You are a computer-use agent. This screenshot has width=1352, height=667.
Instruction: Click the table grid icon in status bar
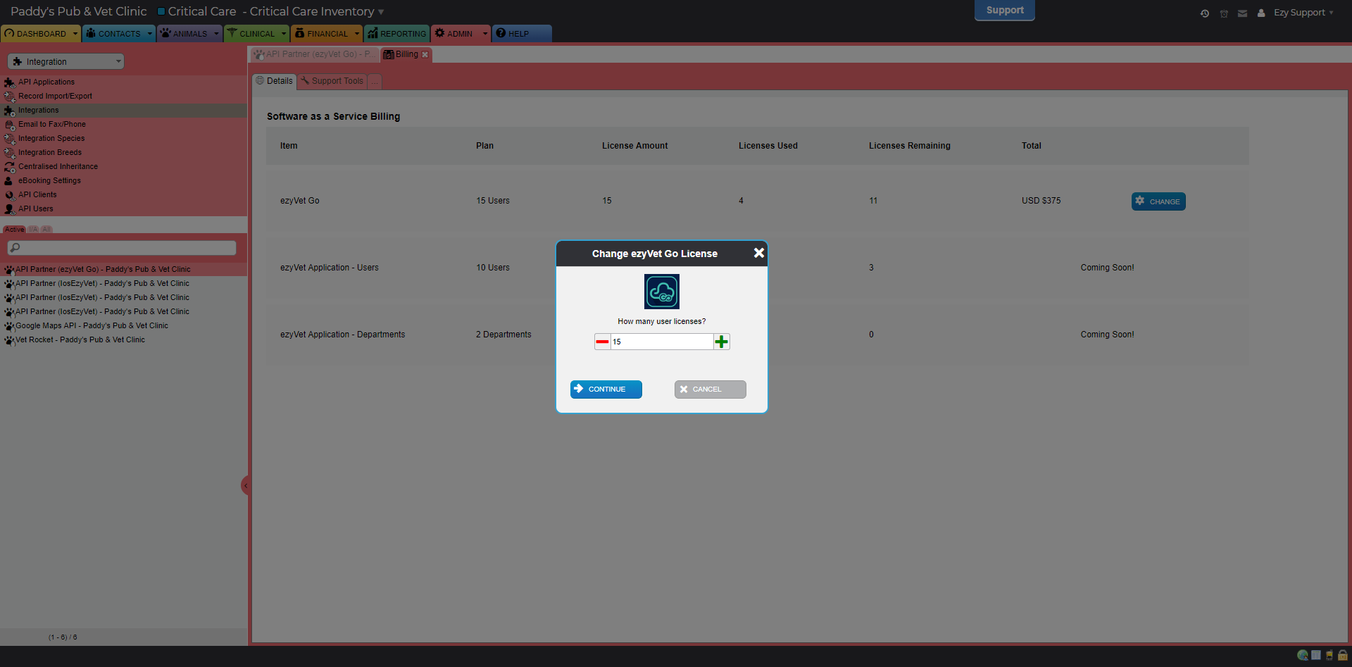[x=1316, y=655]
